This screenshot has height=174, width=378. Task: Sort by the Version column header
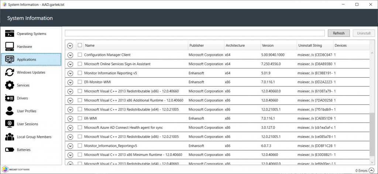279,45
